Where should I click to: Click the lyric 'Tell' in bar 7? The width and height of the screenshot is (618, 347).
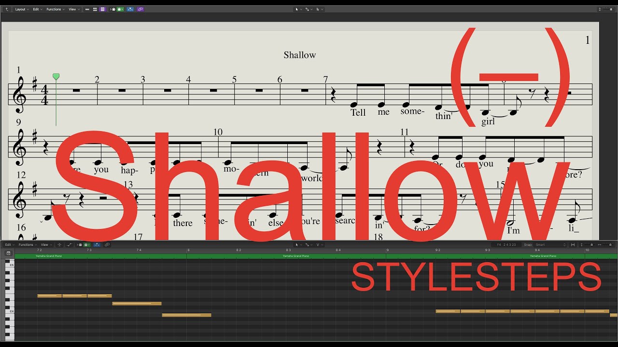pos(358,112)
